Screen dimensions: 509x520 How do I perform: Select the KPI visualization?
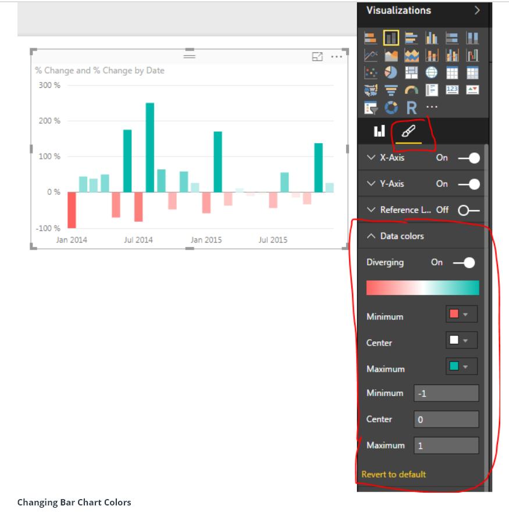pos(472,90)
